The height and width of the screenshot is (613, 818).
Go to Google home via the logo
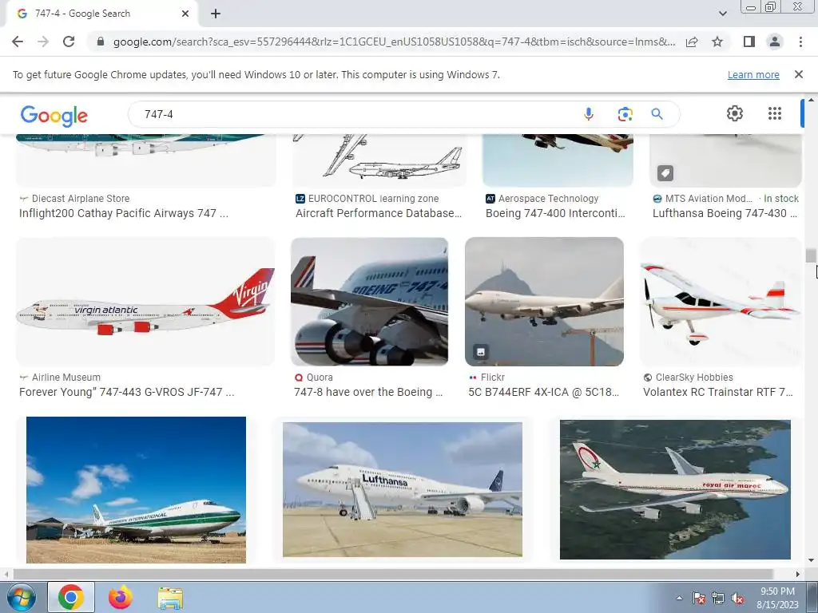coord(54,115)
